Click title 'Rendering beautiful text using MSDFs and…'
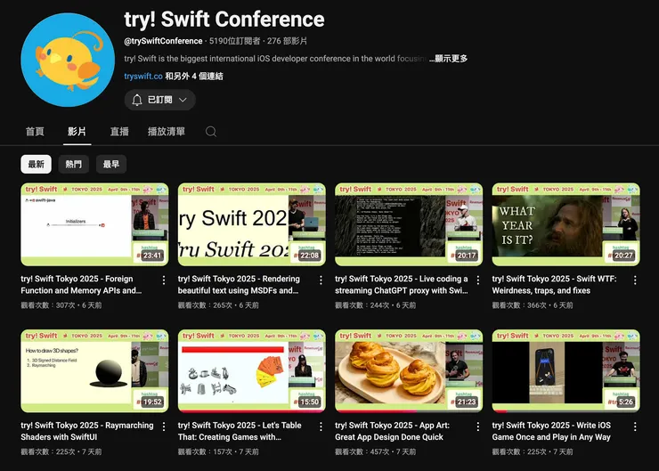This screenshot has width=659, height=471. click(239, 285)
